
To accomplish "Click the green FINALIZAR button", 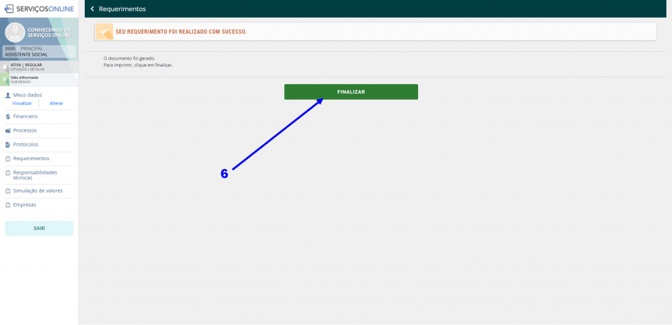I will [350, 92].
